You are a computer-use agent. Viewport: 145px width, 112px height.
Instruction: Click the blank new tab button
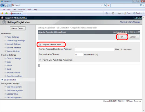[x=25, y=14]
